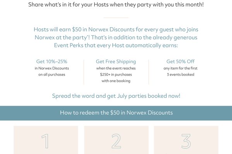Select the "Get 50% Off" perk heading
This screenshot has width=232, height=154.
(x=181, y=62)
